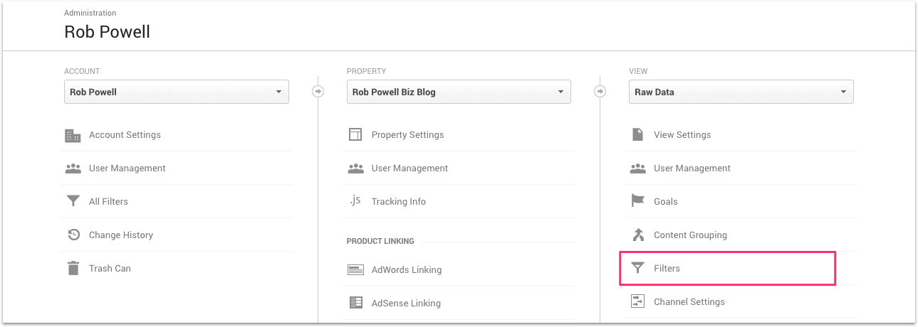Viewport: 918px width, 327px height.
Task: Click the arrow between Account and Property columns
Action: 318,91
